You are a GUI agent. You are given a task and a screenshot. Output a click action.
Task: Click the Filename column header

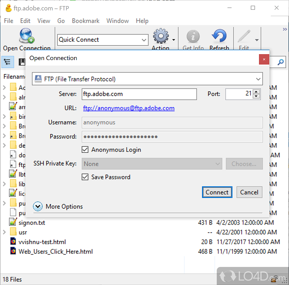(x=14, y=77)
